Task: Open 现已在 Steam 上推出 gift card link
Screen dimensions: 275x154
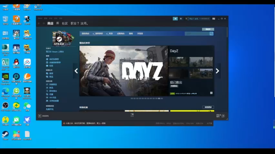Action: (x=55, y=52)
